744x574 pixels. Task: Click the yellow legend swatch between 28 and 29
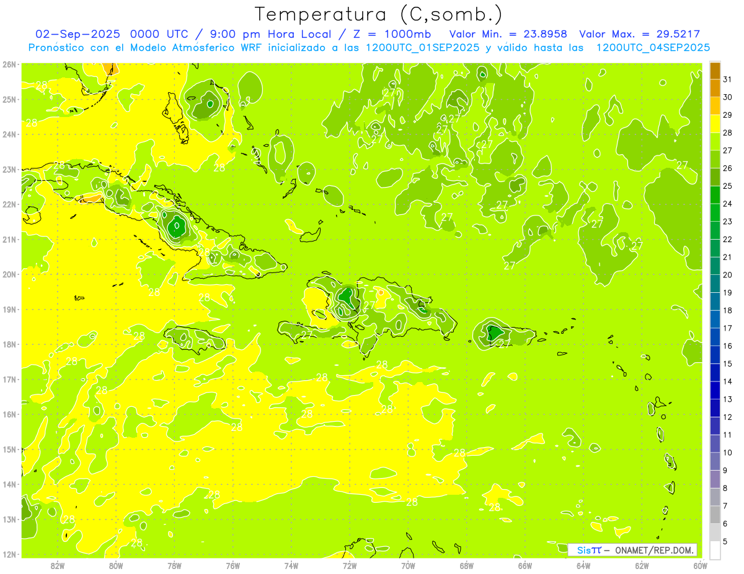[715, 124]
